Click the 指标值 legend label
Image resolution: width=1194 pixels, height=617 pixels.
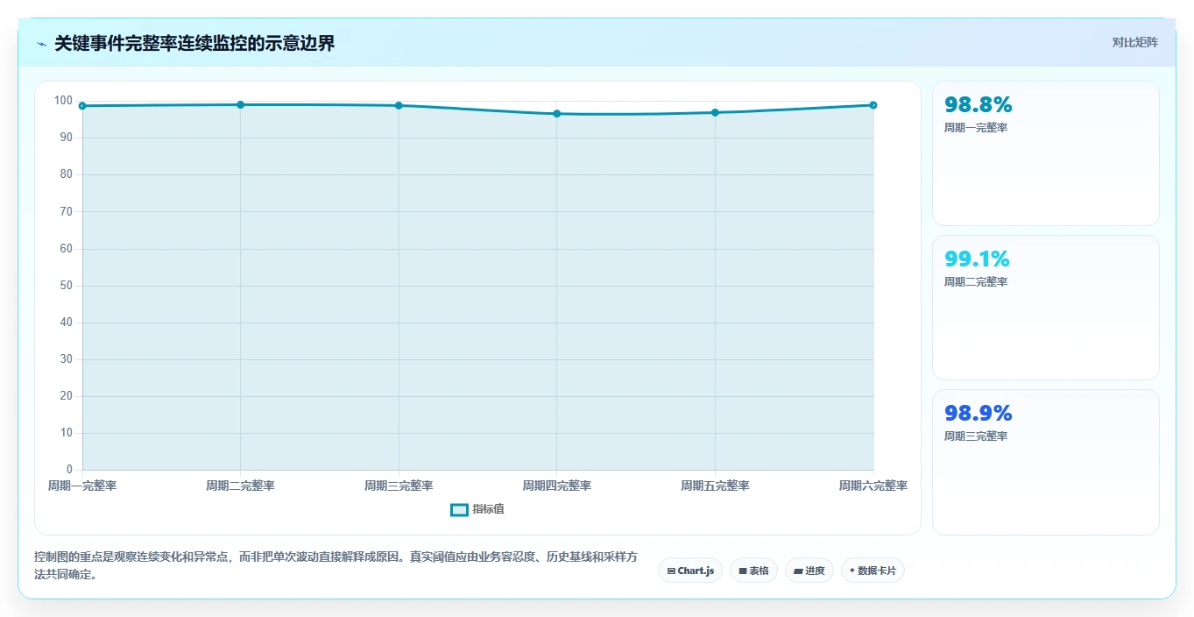tap(488, 509)
